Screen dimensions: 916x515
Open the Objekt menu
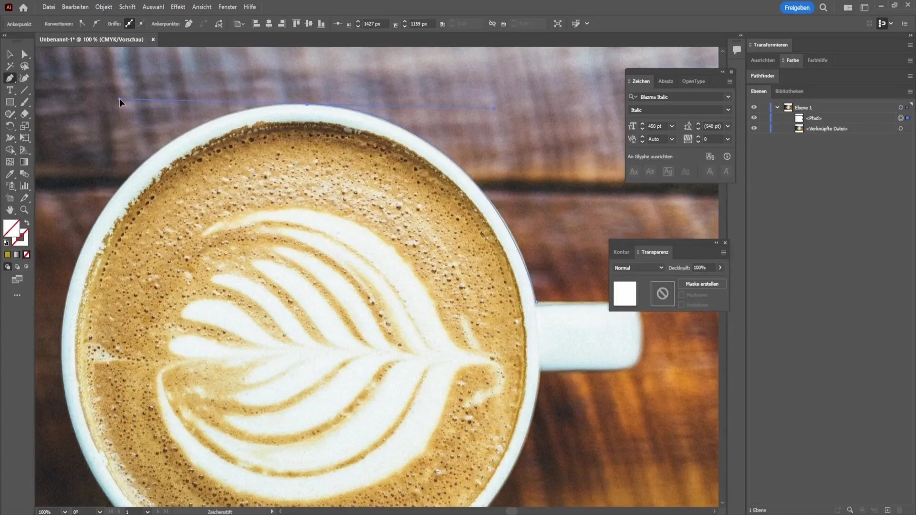point(104,7)
